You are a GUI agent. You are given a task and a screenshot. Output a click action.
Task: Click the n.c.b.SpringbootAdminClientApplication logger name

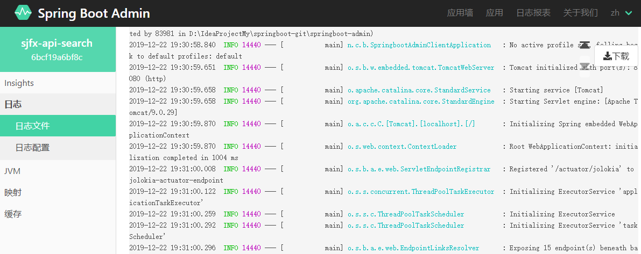pyautogui.click(x=419, y=45)
